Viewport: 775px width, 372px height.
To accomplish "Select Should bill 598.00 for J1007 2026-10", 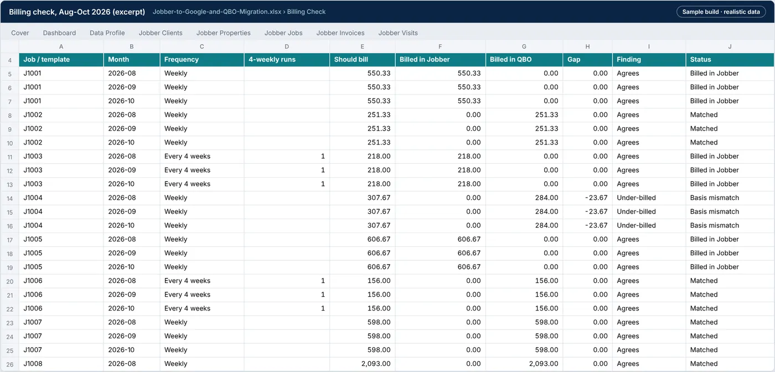I will click(x=362, y=350).
